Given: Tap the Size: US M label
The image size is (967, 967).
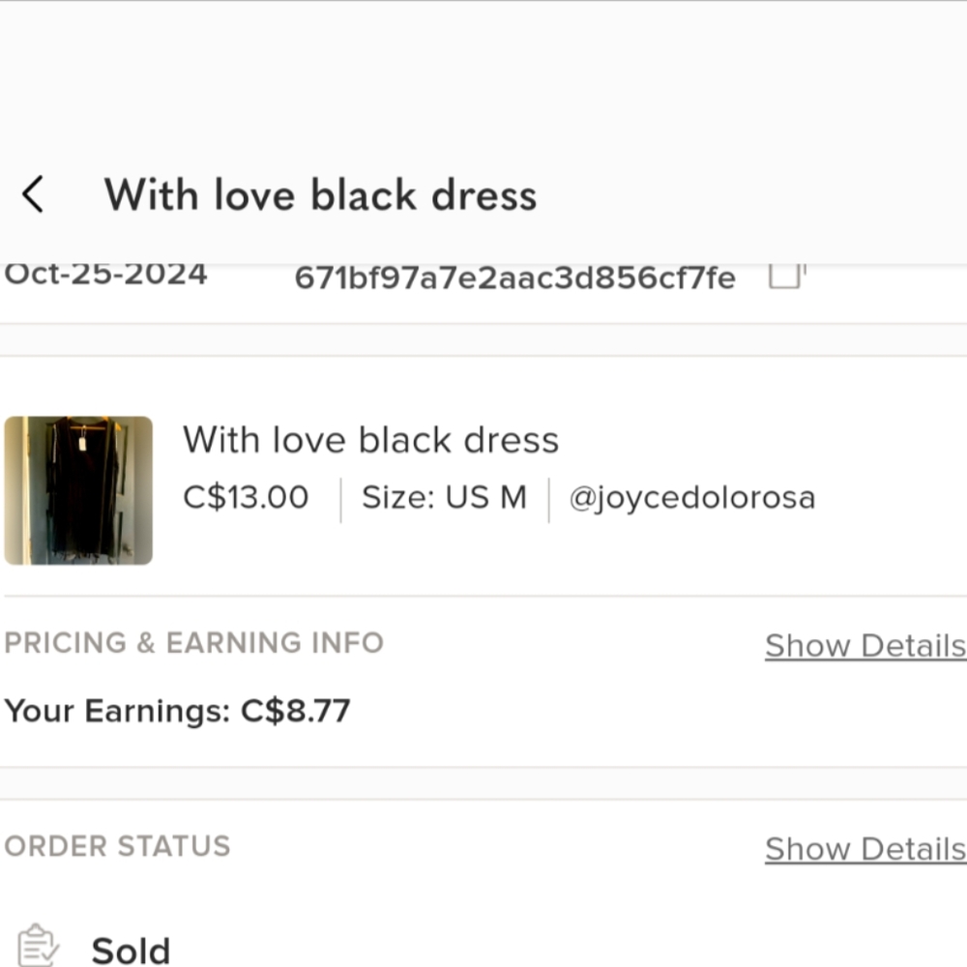Looking at the screenshot, I should pos(444,497).
